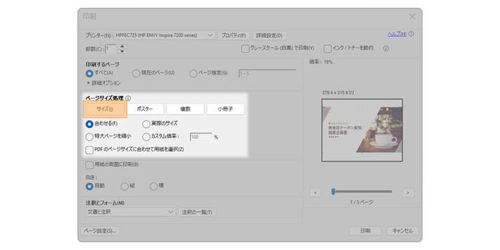Click プロパティ button

pyautogui.click(x=233, y=35)
